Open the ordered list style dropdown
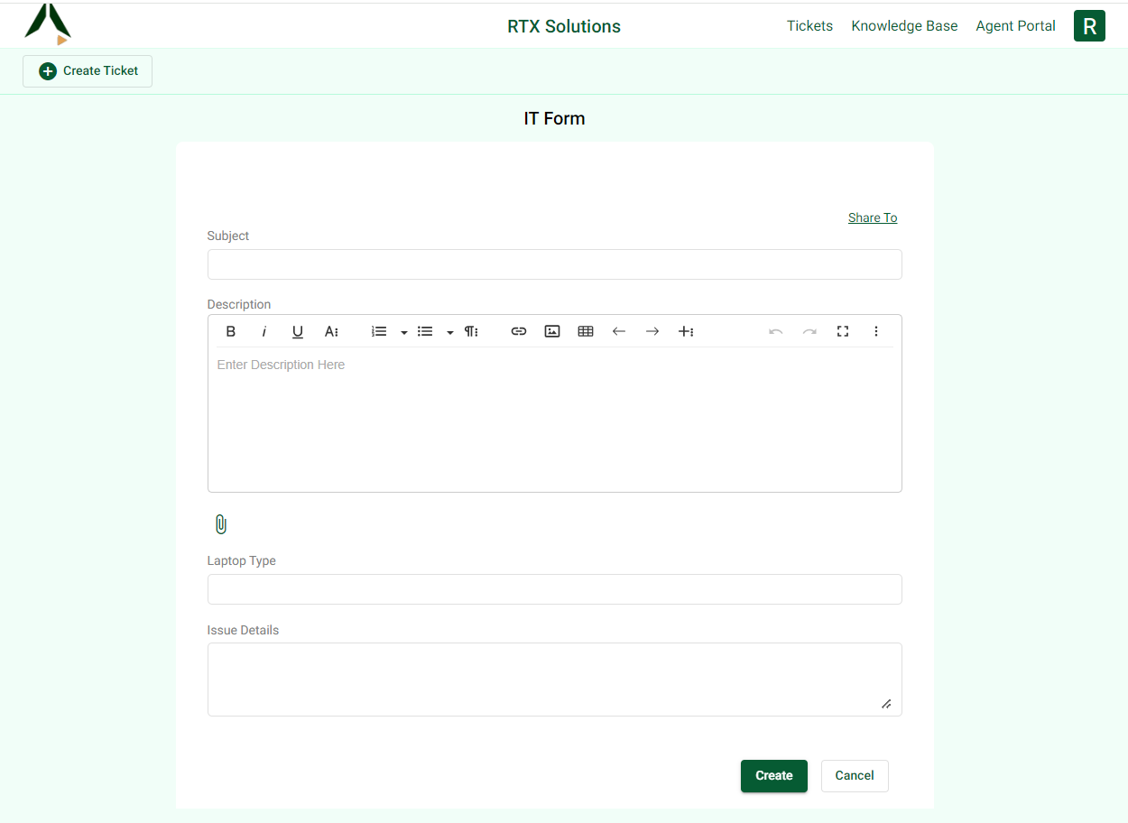1128x823 pixels. tap(402, 331)
